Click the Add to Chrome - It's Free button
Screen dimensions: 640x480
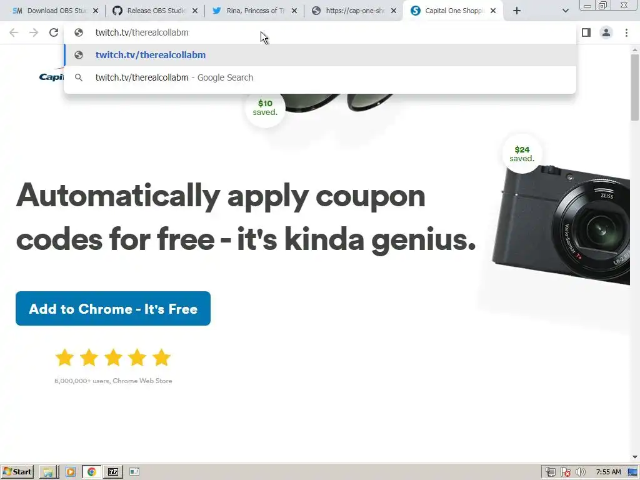pyautogui.click(x=113, y=309)
